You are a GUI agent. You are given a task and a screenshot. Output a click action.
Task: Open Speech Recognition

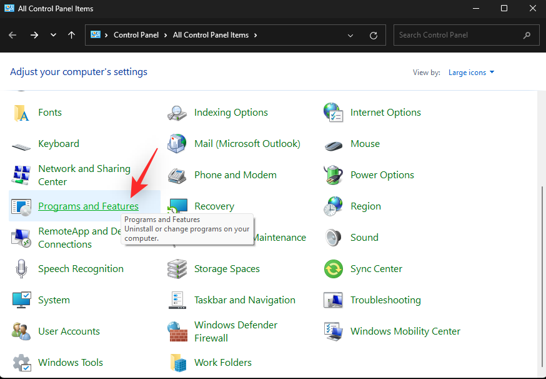[x=81, y=268]
